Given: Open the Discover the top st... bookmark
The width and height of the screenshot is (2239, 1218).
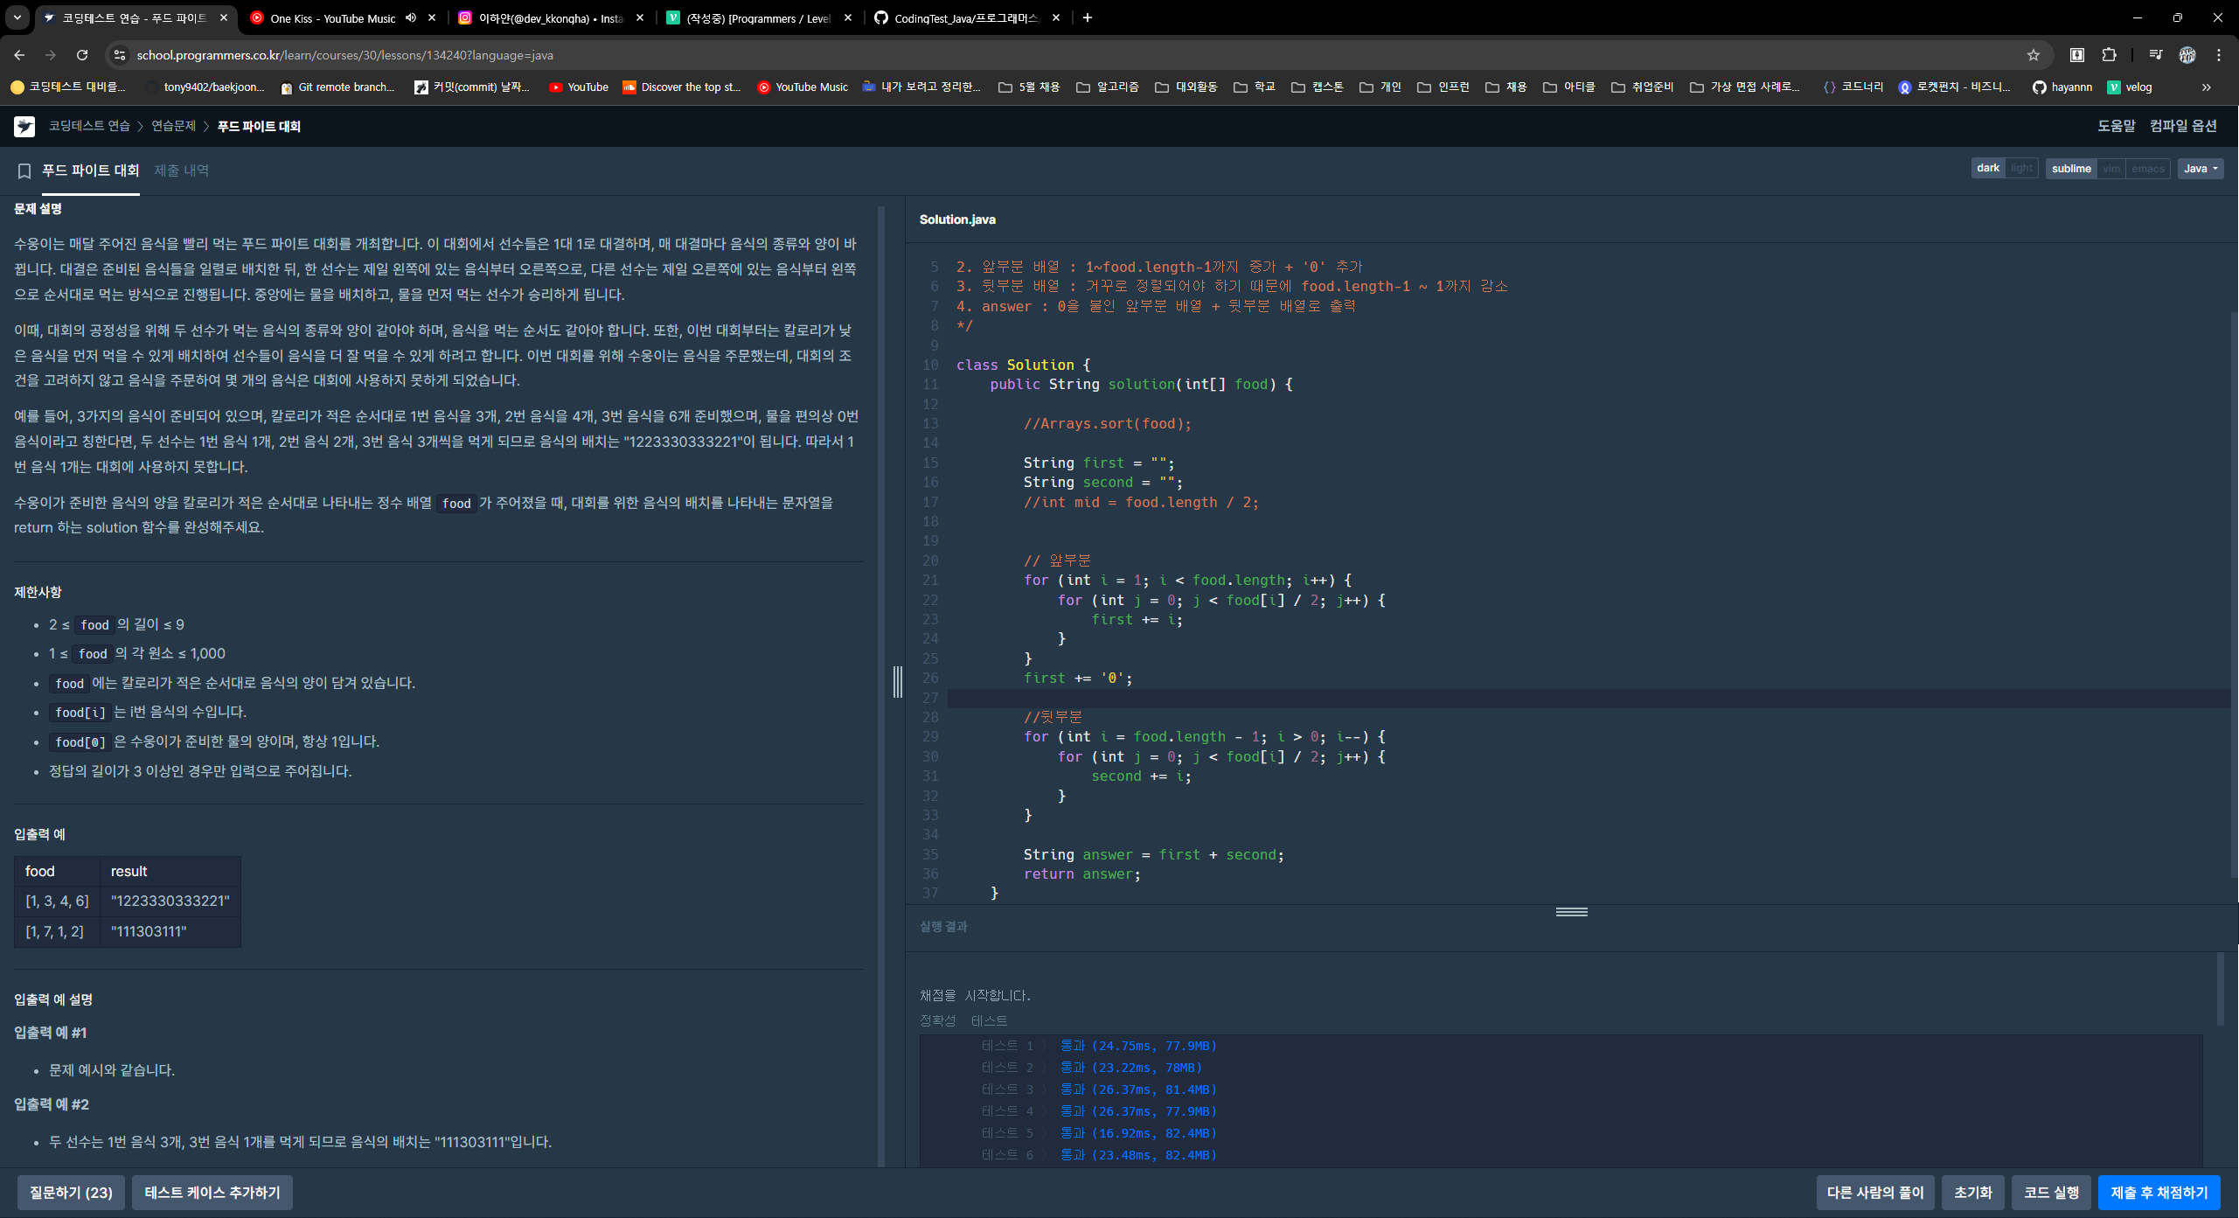Looking at the screenshot, I should (682, 87).
